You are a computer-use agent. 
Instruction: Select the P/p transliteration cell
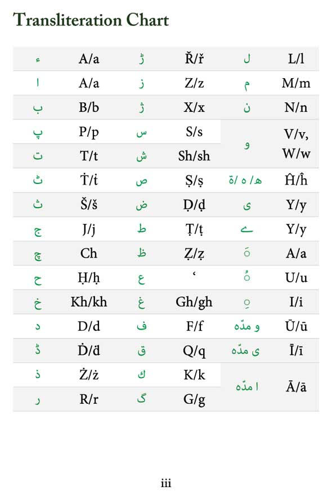(x=89, y=132)
